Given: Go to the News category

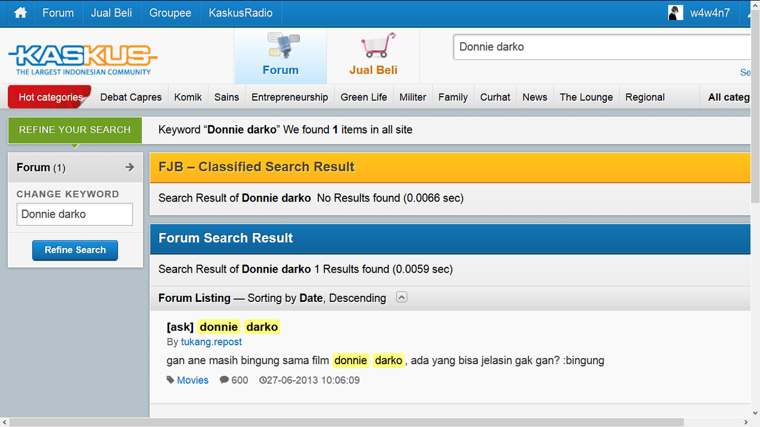Looking at the screenshot, I should pyautogui.click(x=535, y=97).
